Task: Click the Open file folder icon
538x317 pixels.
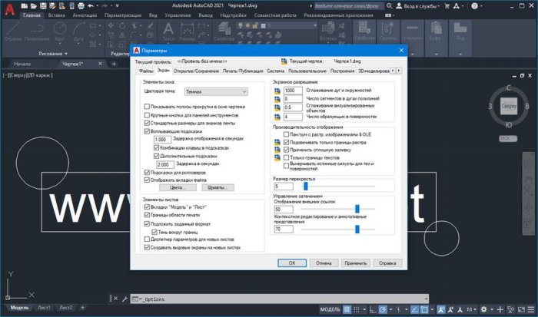Action: click(x=33, y=6)
